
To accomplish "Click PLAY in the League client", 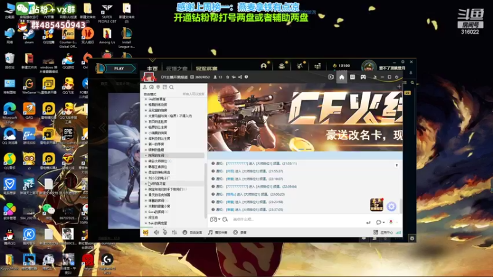I will [x=119, y=68].
